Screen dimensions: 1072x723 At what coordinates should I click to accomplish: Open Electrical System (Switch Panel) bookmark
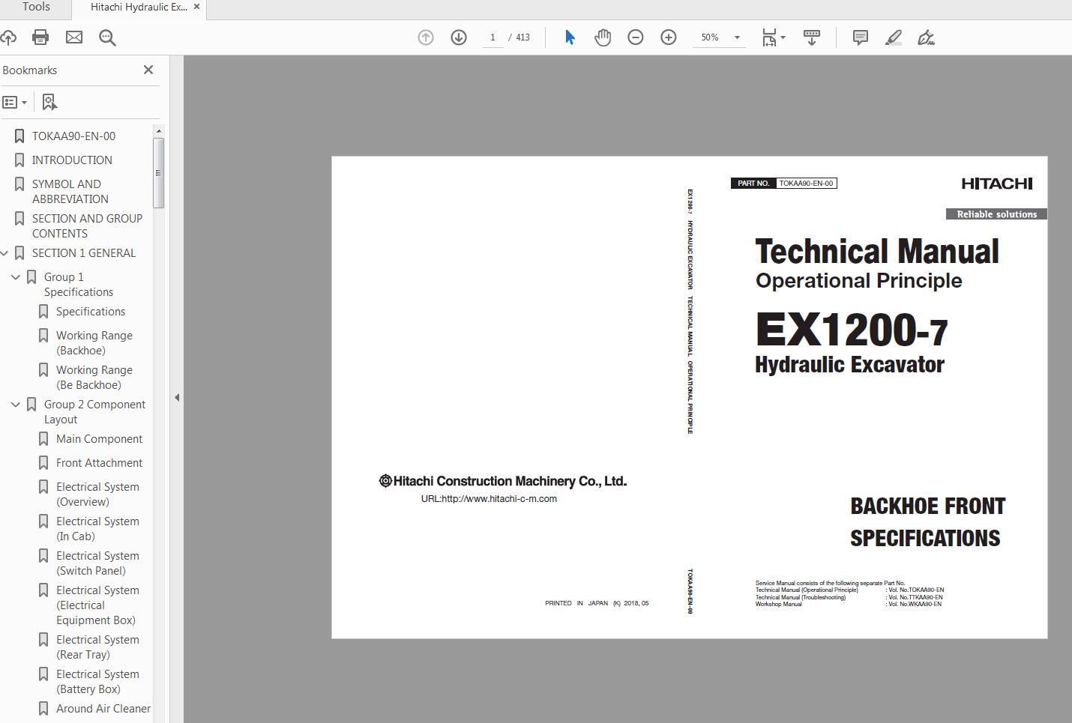pos(97,563)
